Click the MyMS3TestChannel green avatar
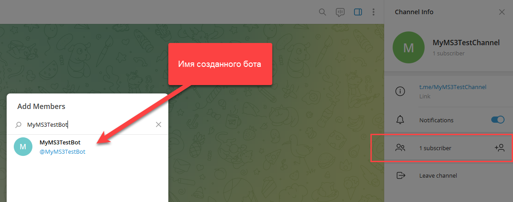 click(x=408, y=47)
